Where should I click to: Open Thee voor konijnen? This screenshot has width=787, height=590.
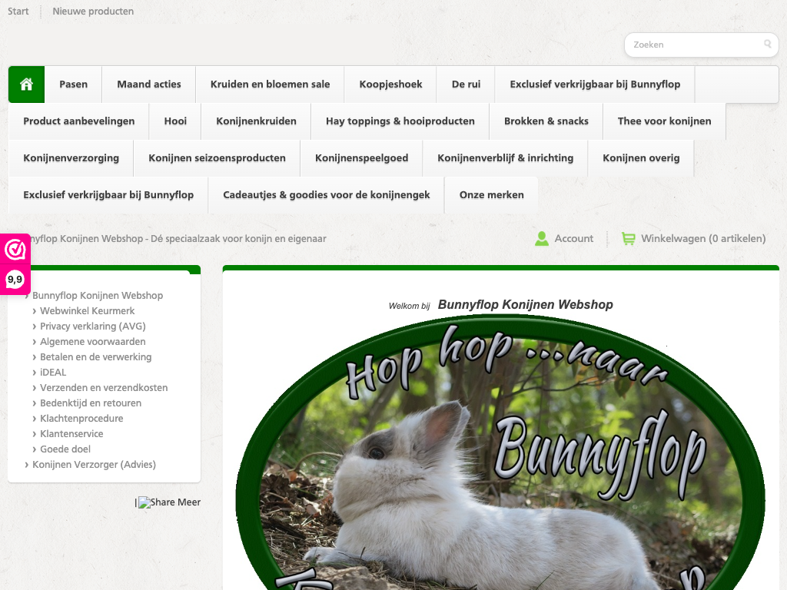[x=664, y=121]
